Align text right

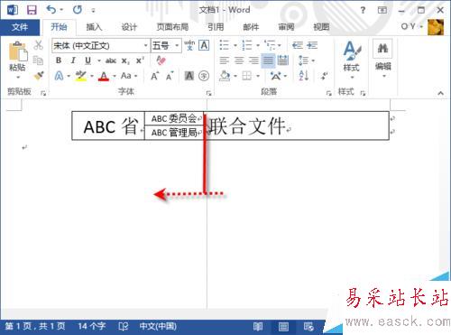pos(253,60)
